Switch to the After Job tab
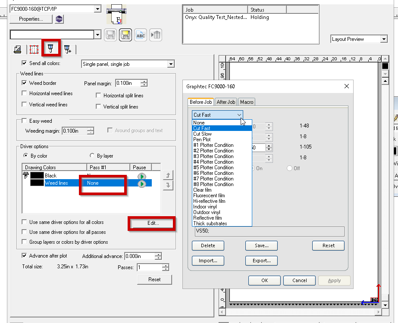Viewport: 398px width, 323px height. pos(226,102)
